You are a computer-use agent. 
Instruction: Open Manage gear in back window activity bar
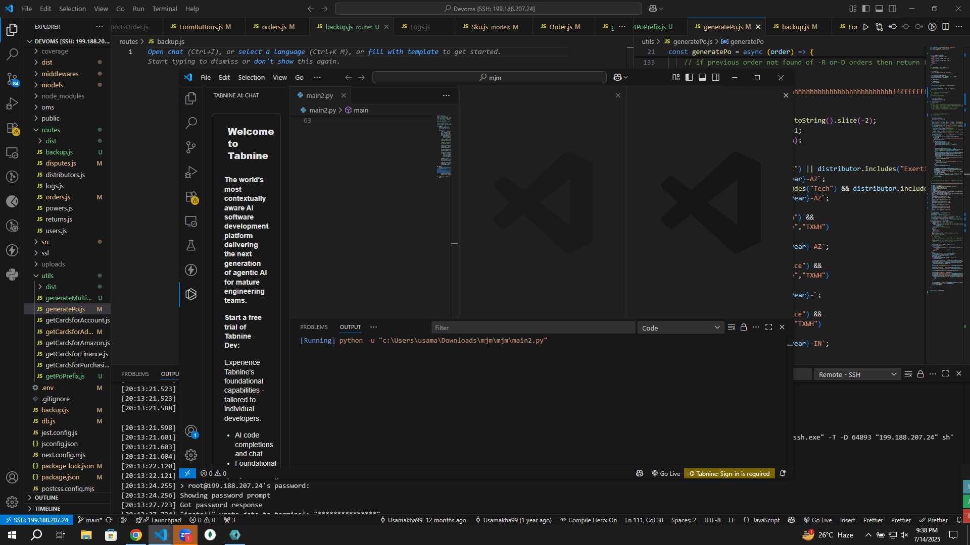tap(12, 502)
